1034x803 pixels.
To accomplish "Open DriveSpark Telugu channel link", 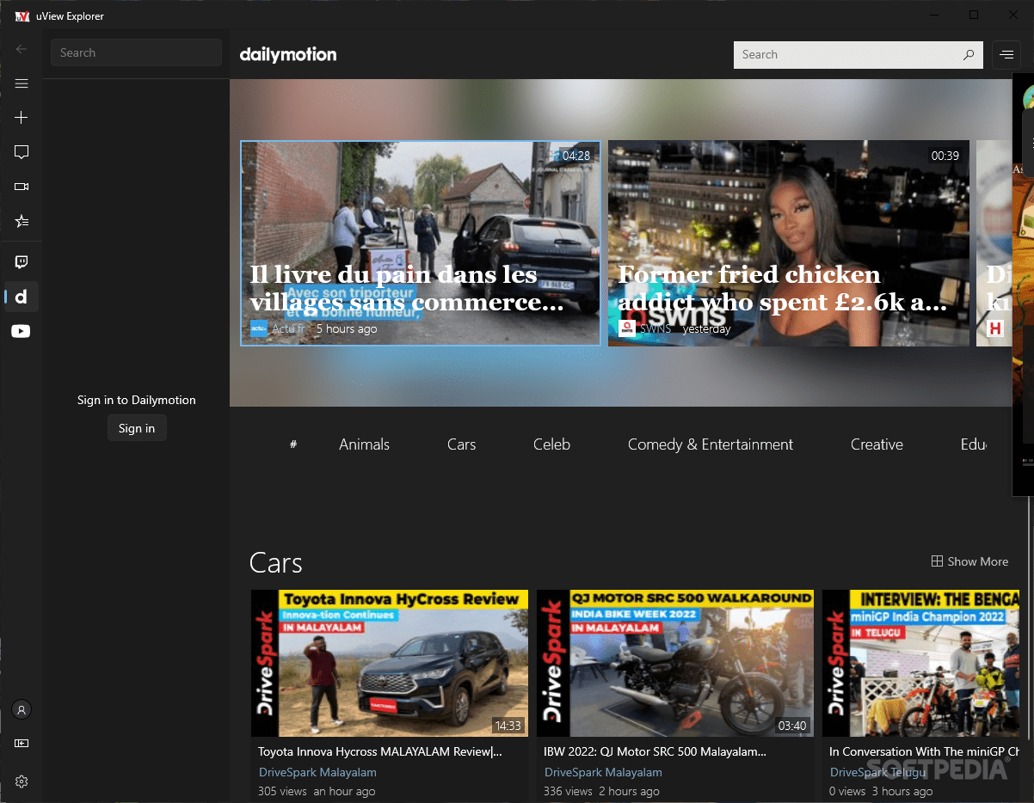I will pos(878,772).
